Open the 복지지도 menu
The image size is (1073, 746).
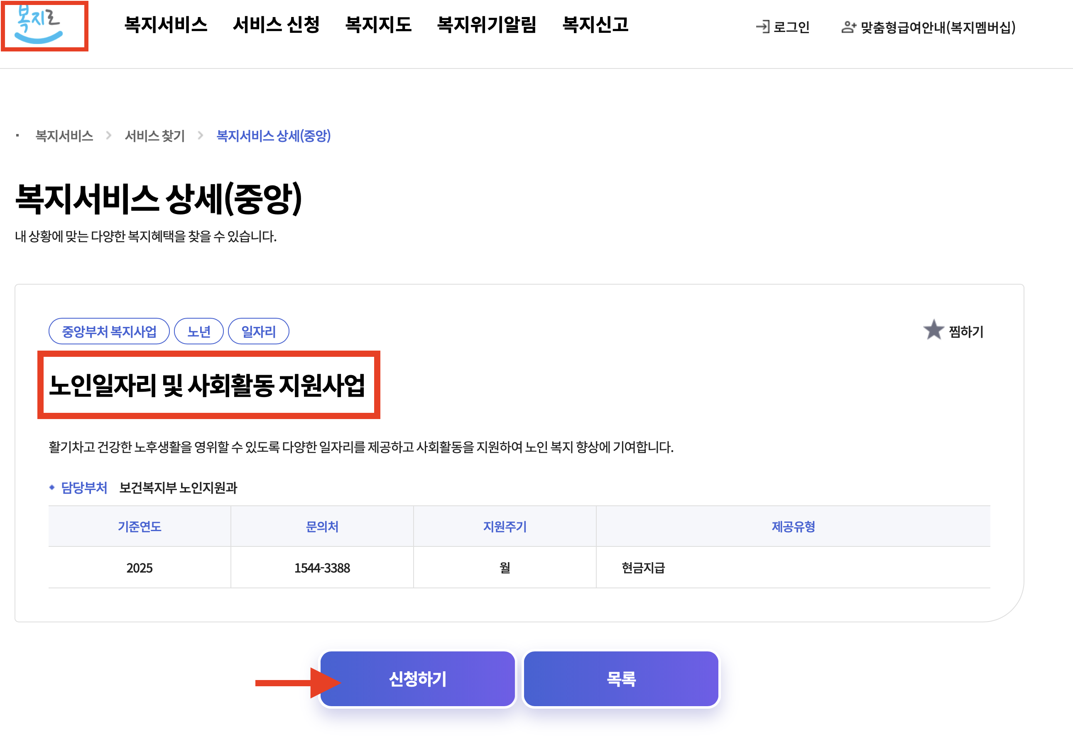378,25
